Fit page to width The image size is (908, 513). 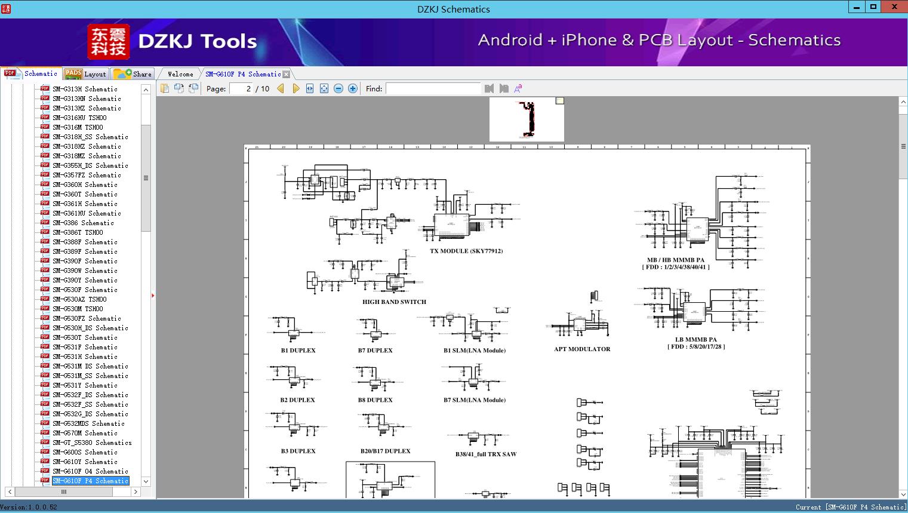click(x=310, y=88)
